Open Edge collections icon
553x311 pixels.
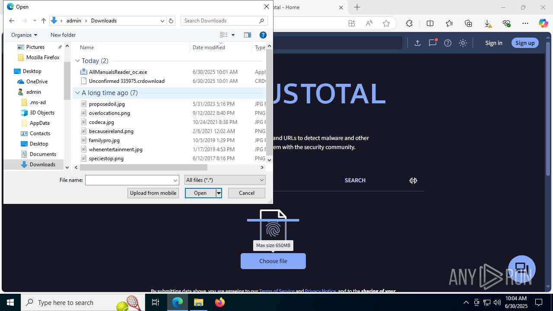click(468, 23)
